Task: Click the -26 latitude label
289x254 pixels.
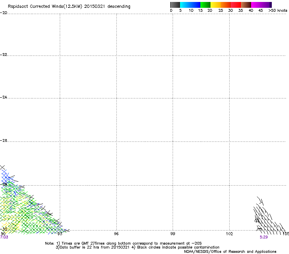Action: (x=4, y=141)
